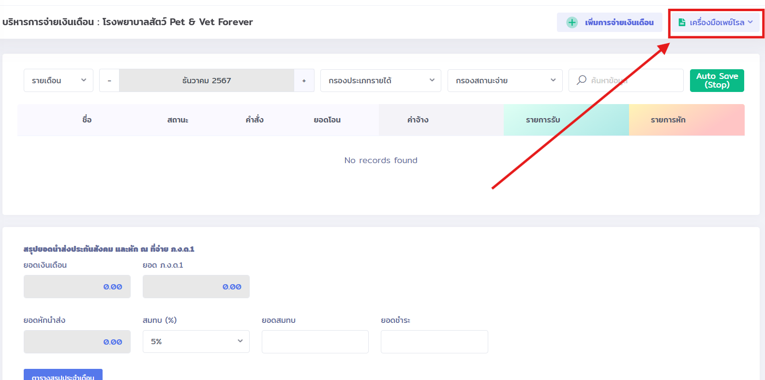This screenshot has height=380, width=765.
Task: Click the document icon in เครื่องมือเพย์โรล
Action: click(682, 22)
